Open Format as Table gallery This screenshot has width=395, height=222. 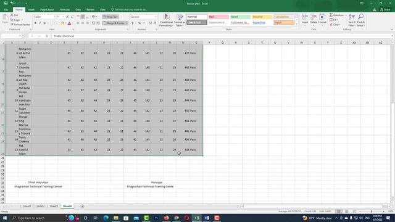(180, 20)
